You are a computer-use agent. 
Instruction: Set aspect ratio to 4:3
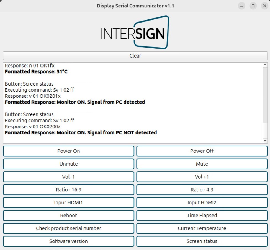click(x=202, y=190)
